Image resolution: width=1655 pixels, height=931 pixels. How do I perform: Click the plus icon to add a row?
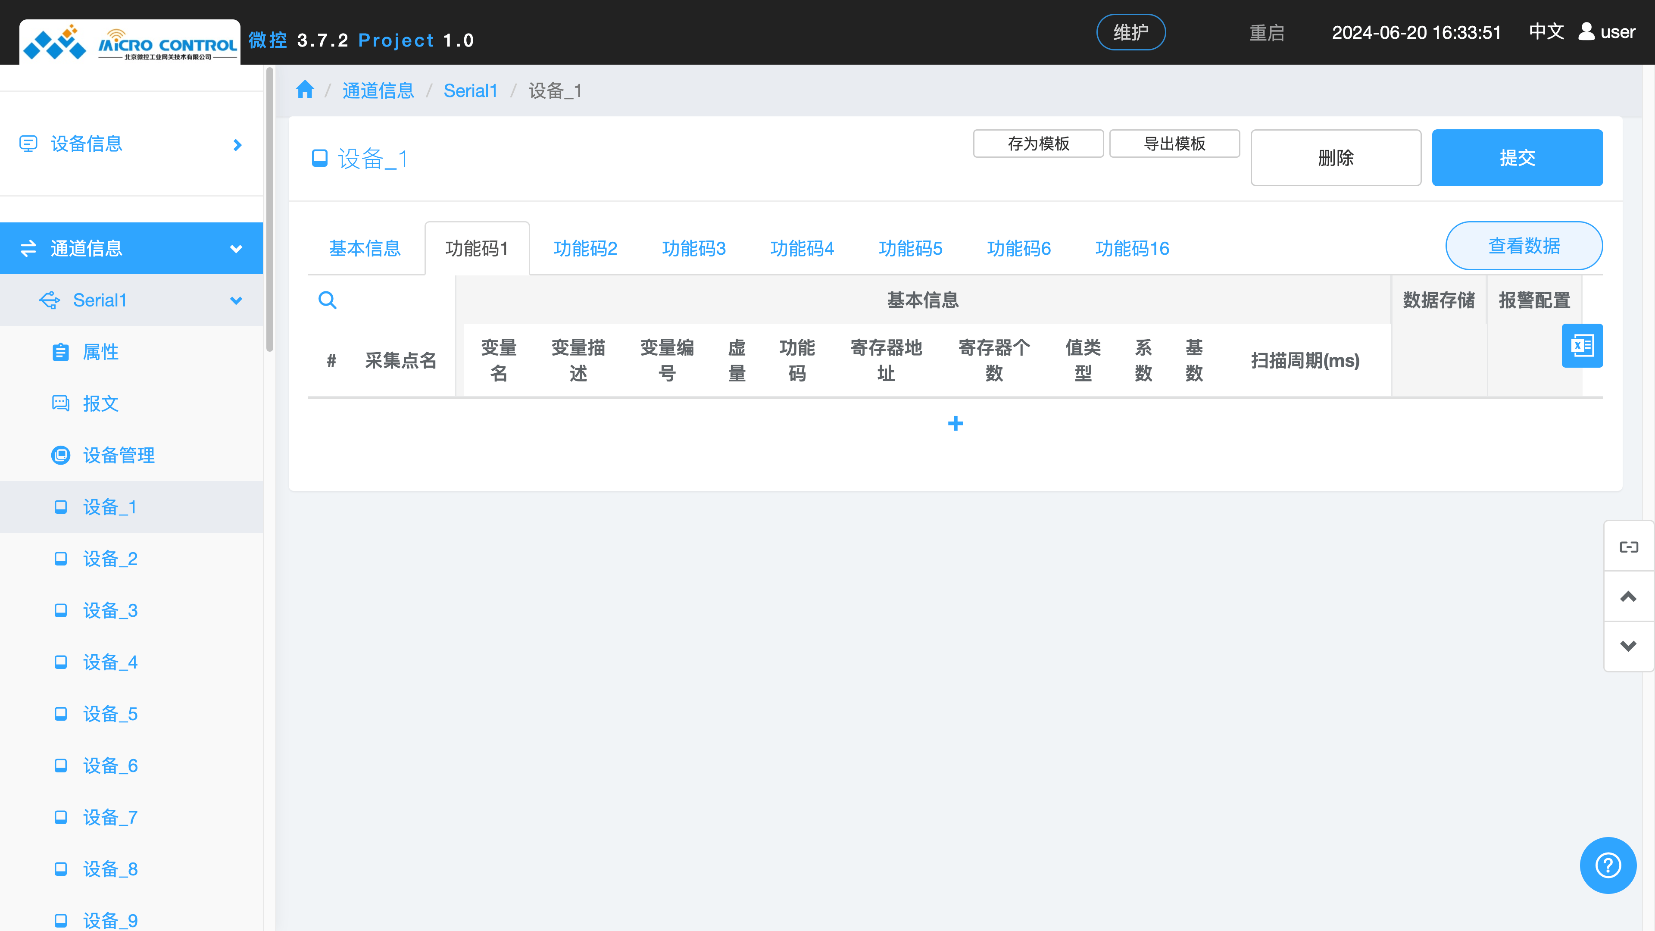point(956,423)
